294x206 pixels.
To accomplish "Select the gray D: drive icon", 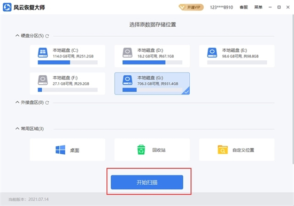I will click(x=128, y=53).
